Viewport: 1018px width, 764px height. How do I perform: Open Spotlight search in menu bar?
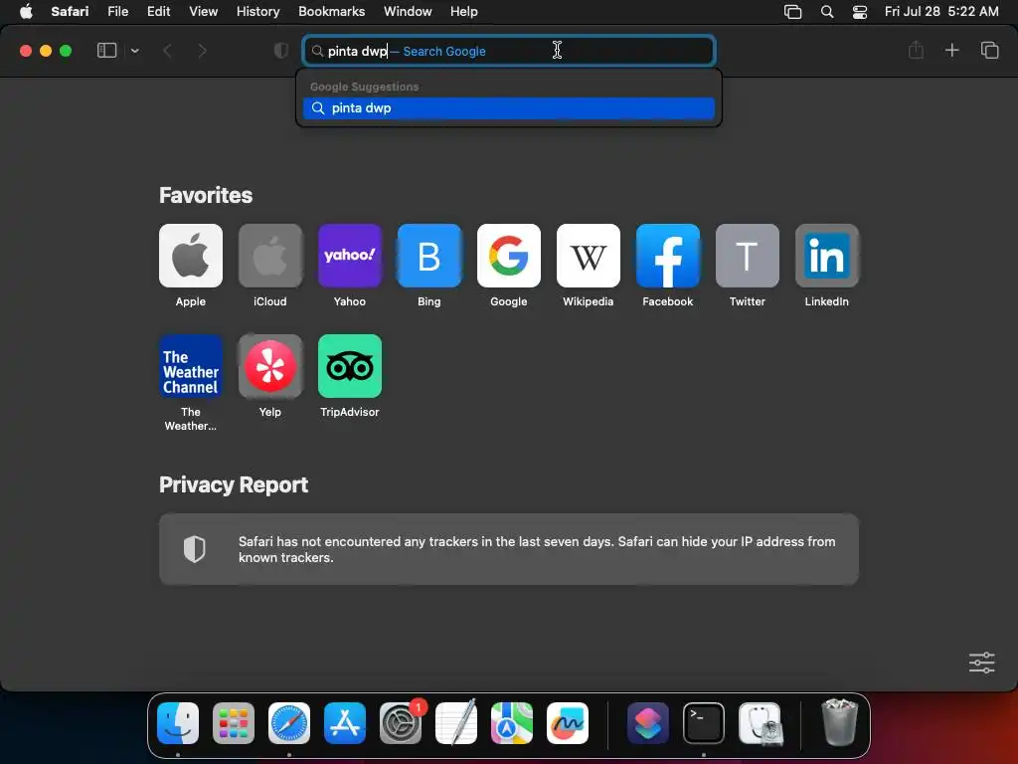(x=827, y=12)
